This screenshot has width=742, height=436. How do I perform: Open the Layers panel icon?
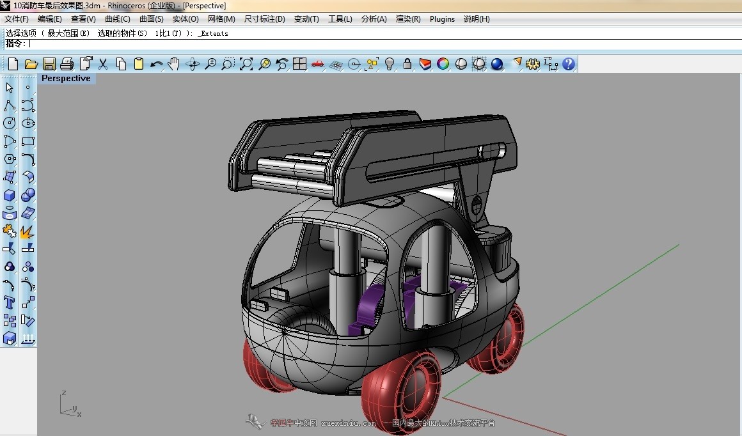coord(425,64)
